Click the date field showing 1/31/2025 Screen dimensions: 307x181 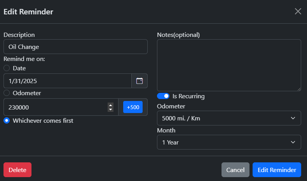(68, 81)
